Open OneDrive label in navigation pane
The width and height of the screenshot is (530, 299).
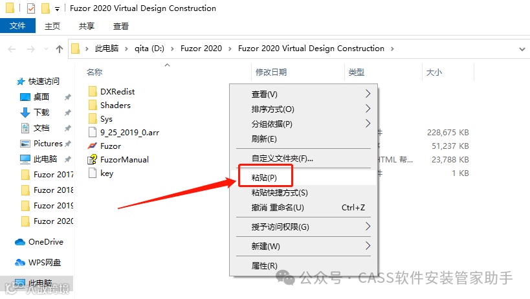tap(46, 242)
